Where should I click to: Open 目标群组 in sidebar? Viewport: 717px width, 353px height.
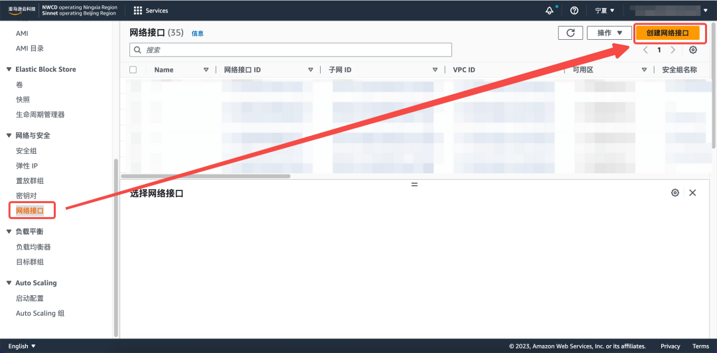tap(30, 263)
